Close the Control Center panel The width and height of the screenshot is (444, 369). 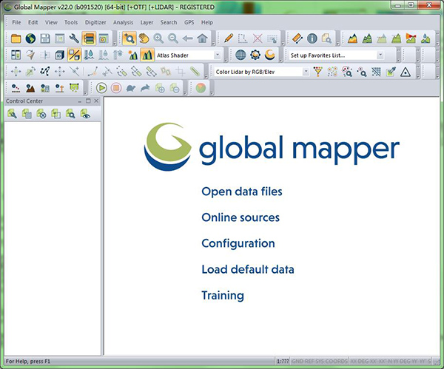click(x=96, y=101)
